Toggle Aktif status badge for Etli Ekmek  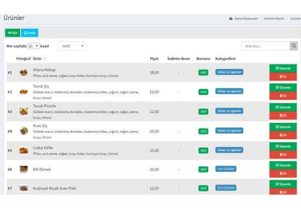pyautogui.click(x=203, y=169)
